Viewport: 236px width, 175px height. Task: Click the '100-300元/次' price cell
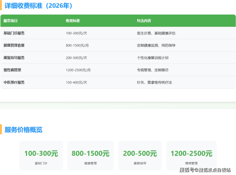tap(76, 33)
